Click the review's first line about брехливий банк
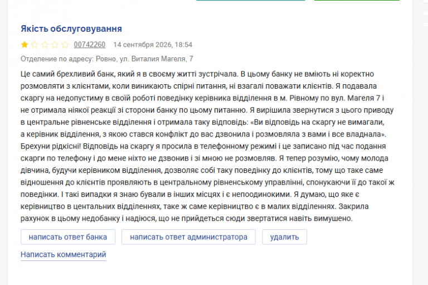This screenshot has height=285, width=428. pos(197,74)
